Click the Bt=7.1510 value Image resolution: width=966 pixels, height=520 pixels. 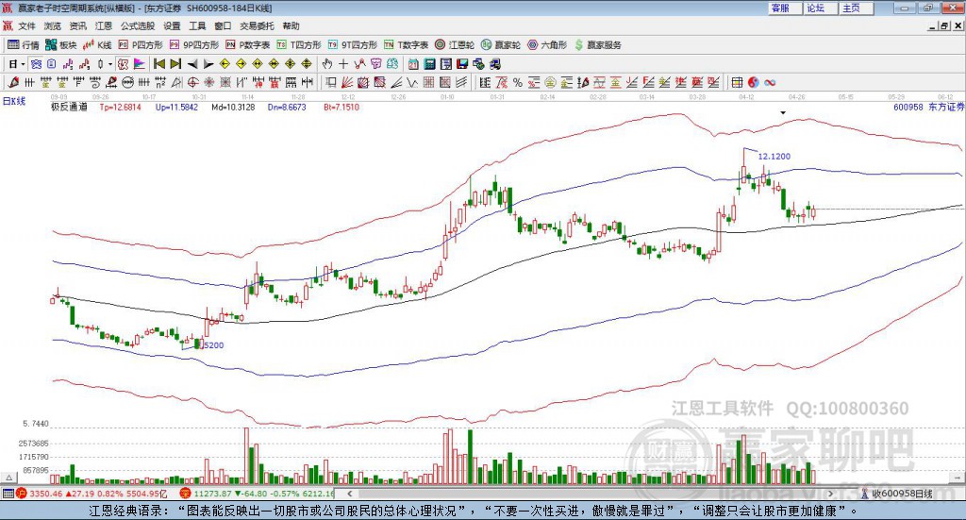coord(341,107)
